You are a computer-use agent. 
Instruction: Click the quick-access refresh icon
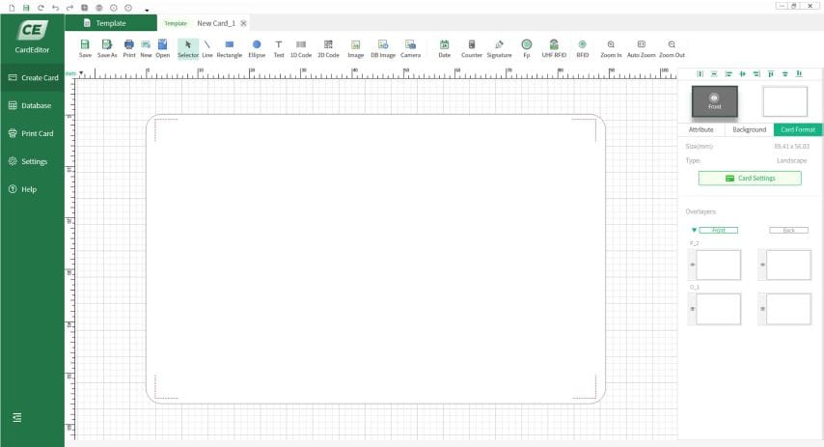click(41, 8)
